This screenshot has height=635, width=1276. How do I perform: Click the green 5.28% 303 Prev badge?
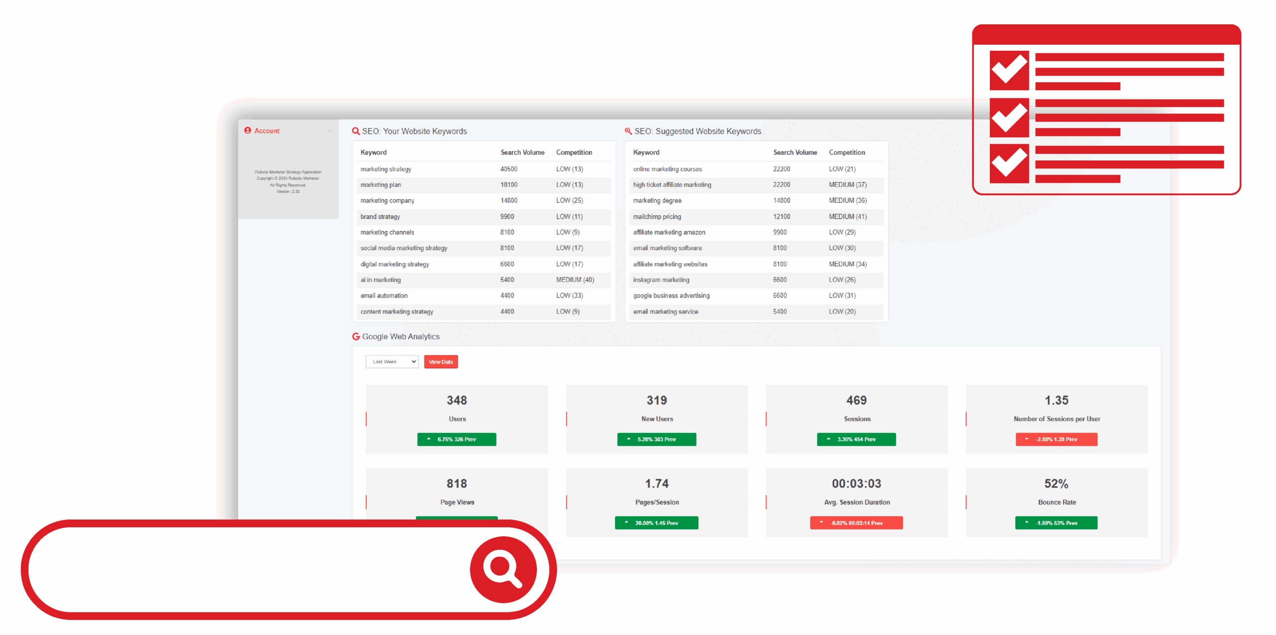click(656, 439)
